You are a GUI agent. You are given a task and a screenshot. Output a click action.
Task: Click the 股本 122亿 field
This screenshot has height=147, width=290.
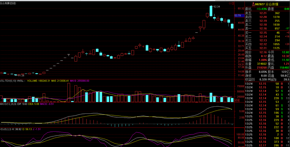pyautogui.click(x=278, y=72)
